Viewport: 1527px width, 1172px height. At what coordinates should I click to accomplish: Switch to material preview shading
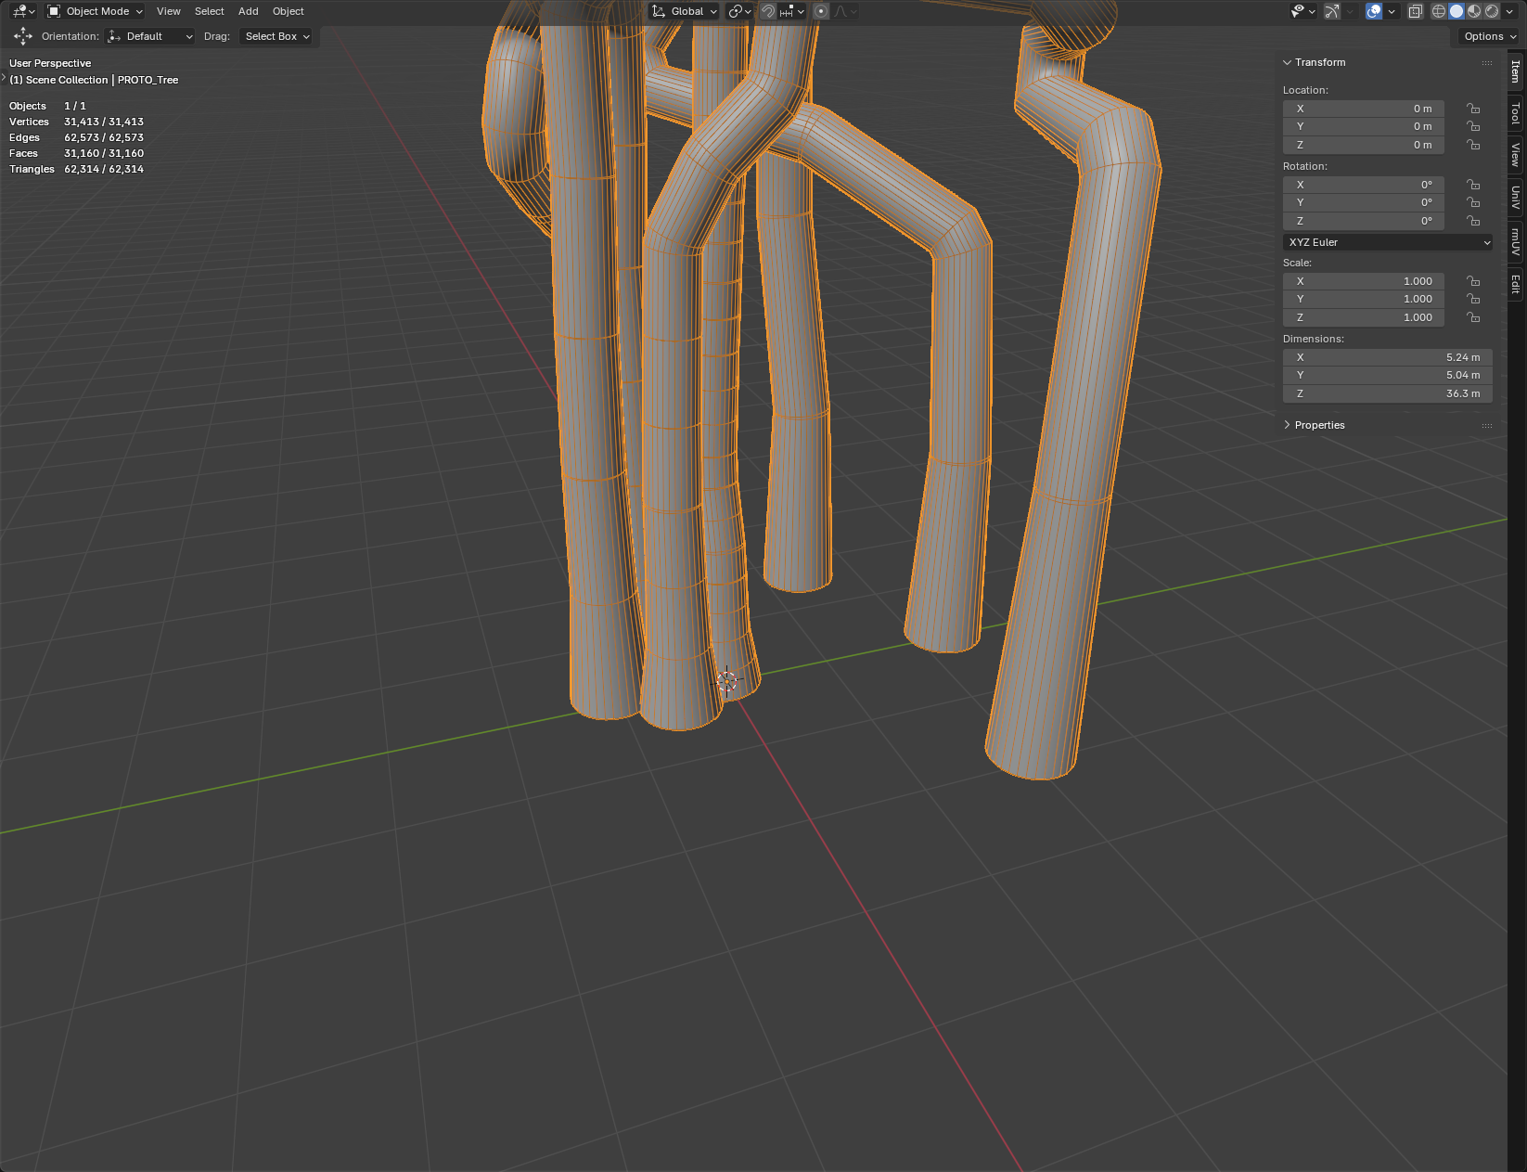[1474, 11]
